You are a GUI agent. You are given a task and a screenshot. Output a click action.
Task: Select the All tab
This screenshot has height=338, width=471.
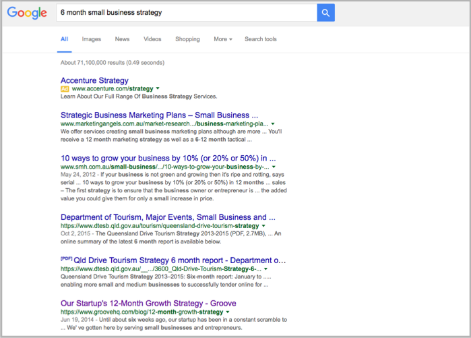click(x=64, y=39)
